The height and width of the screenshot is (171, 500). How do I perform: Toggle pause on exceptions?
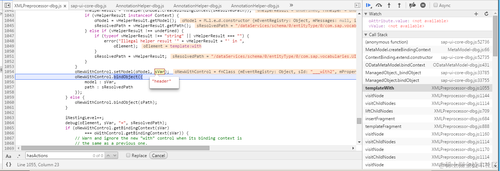click(x=423, y=5)
